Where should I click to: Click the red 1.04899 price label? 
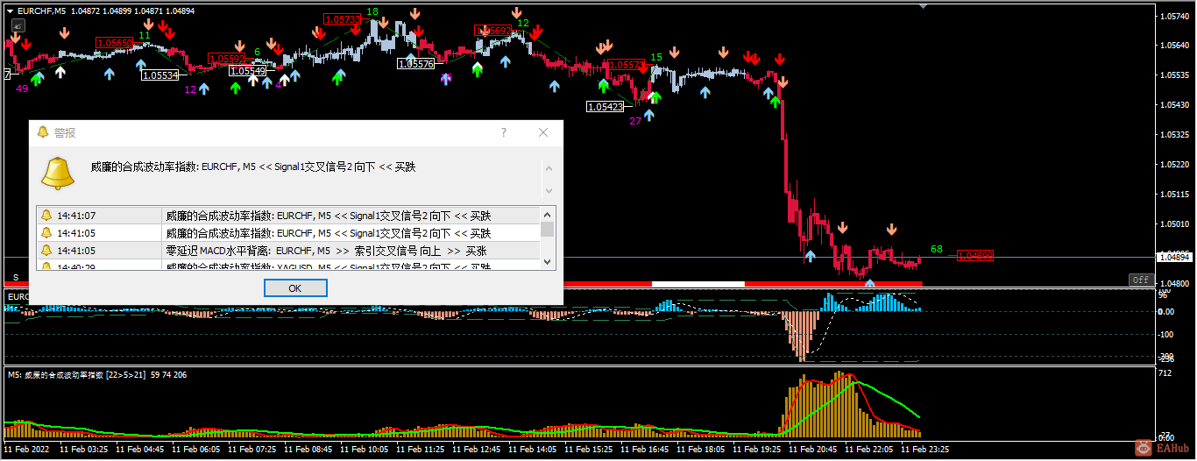[975, 256]
